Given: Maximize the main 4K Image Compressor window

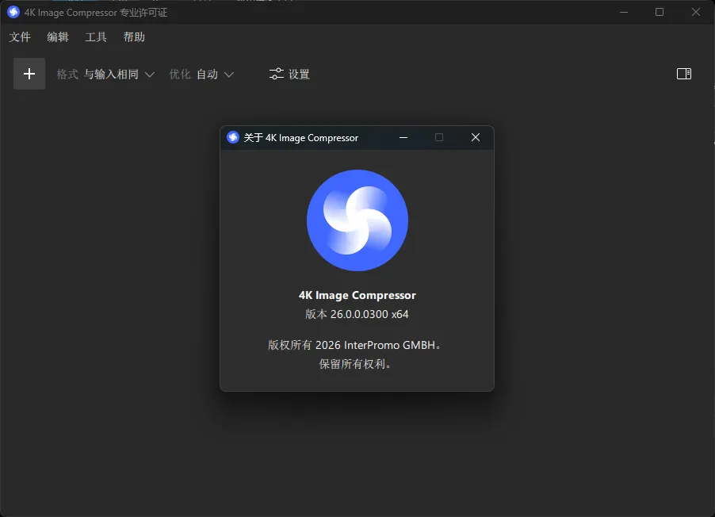Looking at the screenshot, I should coord(660,12).
